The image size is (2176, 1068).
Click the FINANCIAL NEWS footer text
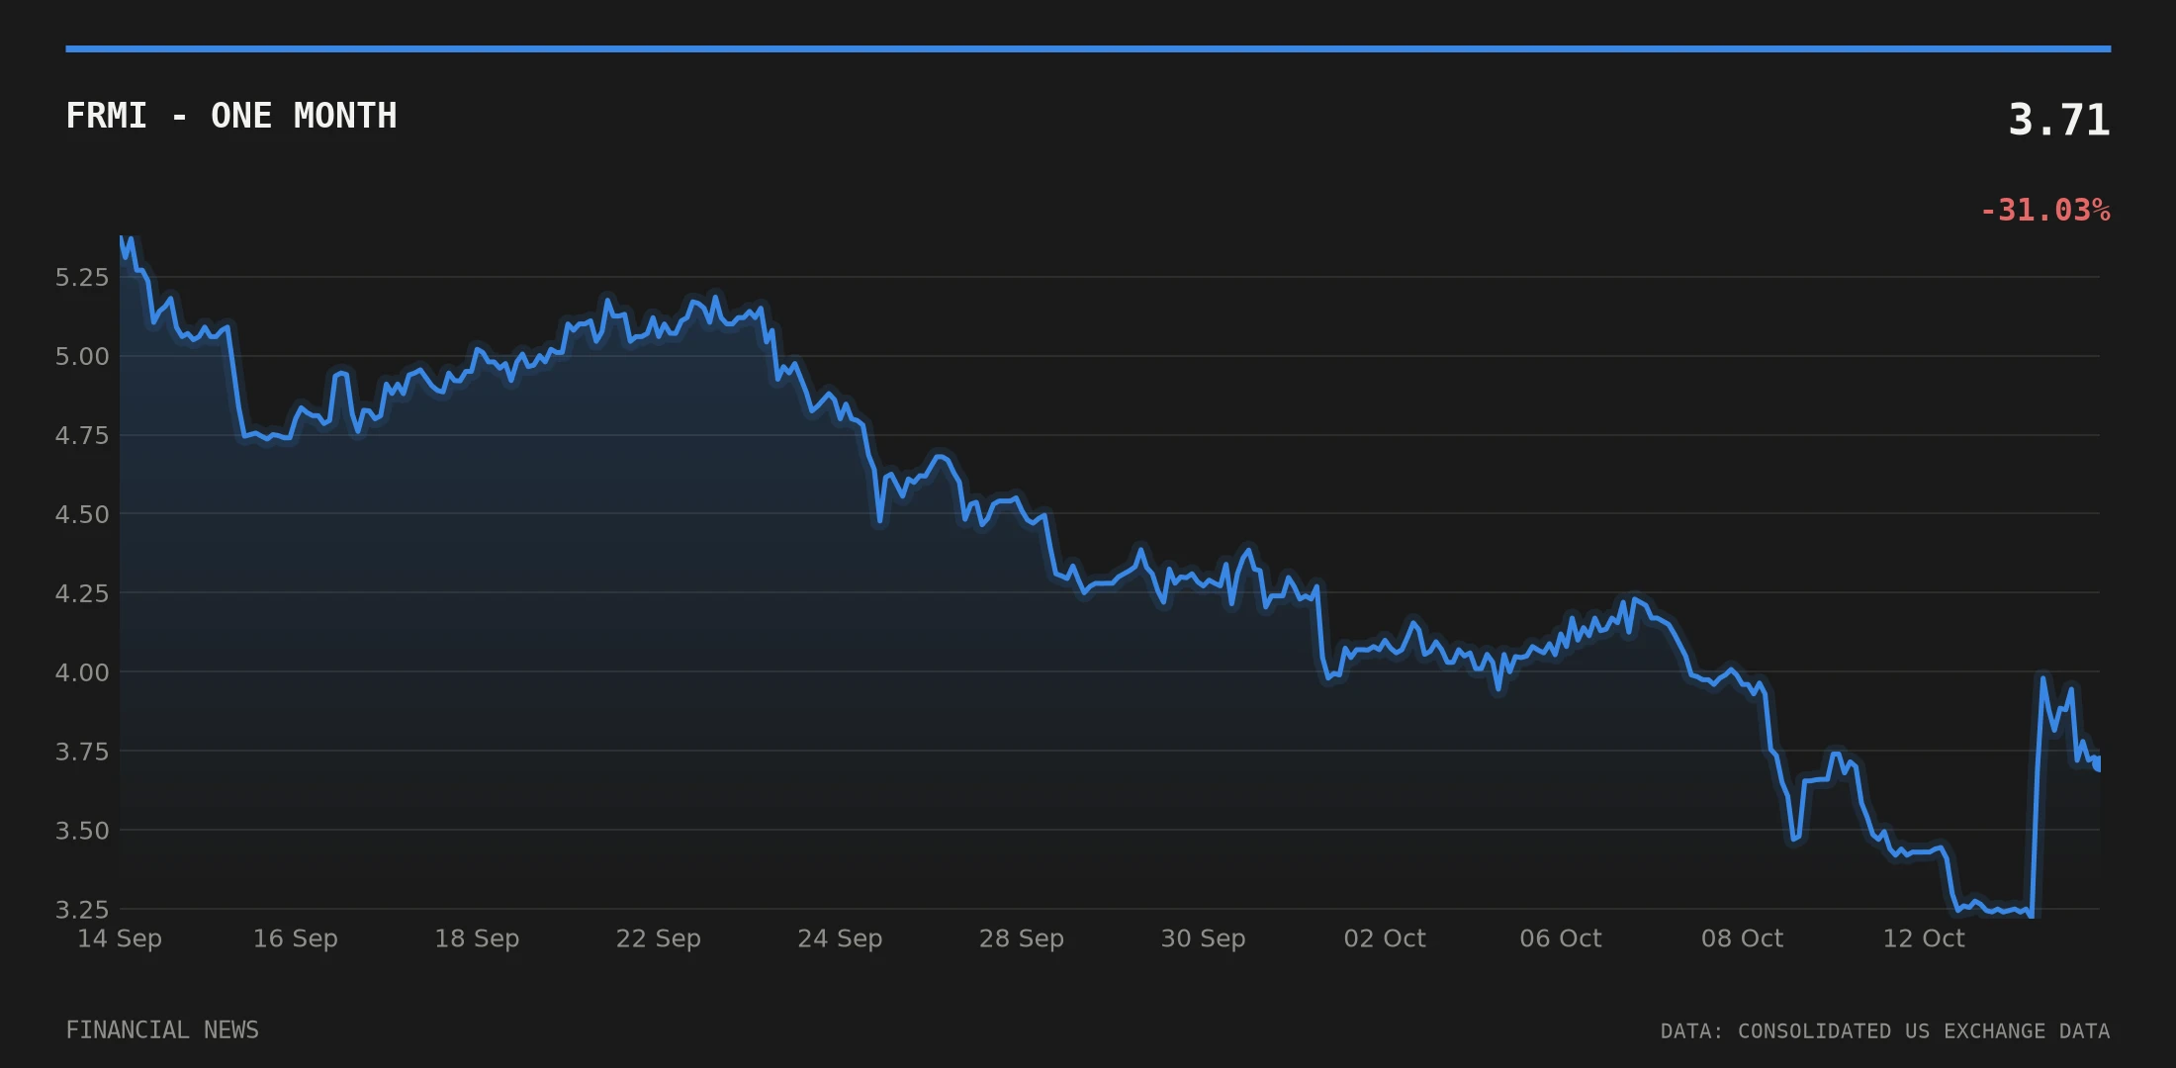[x=162, y=1030]
